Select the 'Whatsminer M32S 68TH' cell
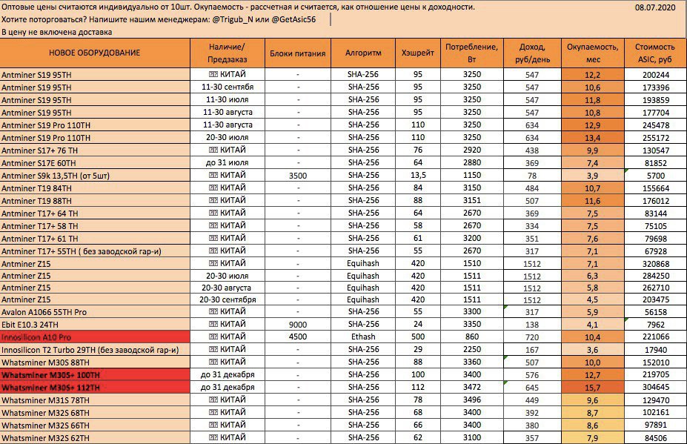The image size is (687, 444). (95, 413)
